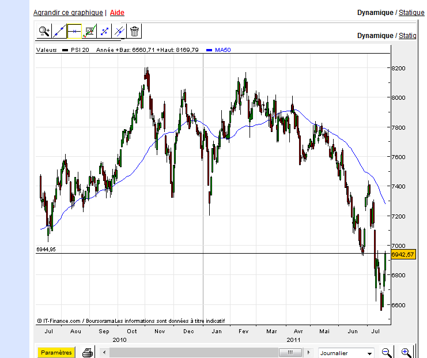
Task: Click the MA50 legend label
Action: click(223, 50)
